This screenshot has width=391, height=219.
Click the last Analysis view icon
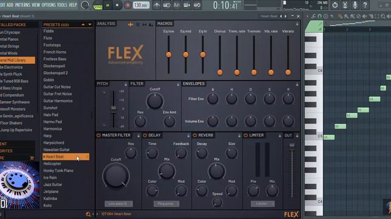click(x=151, y=24)
